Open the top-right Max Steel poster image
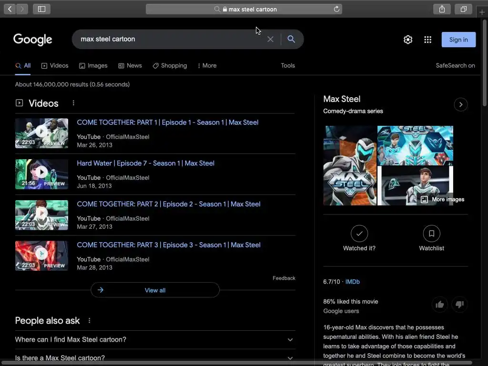 [x=415, y=145]
